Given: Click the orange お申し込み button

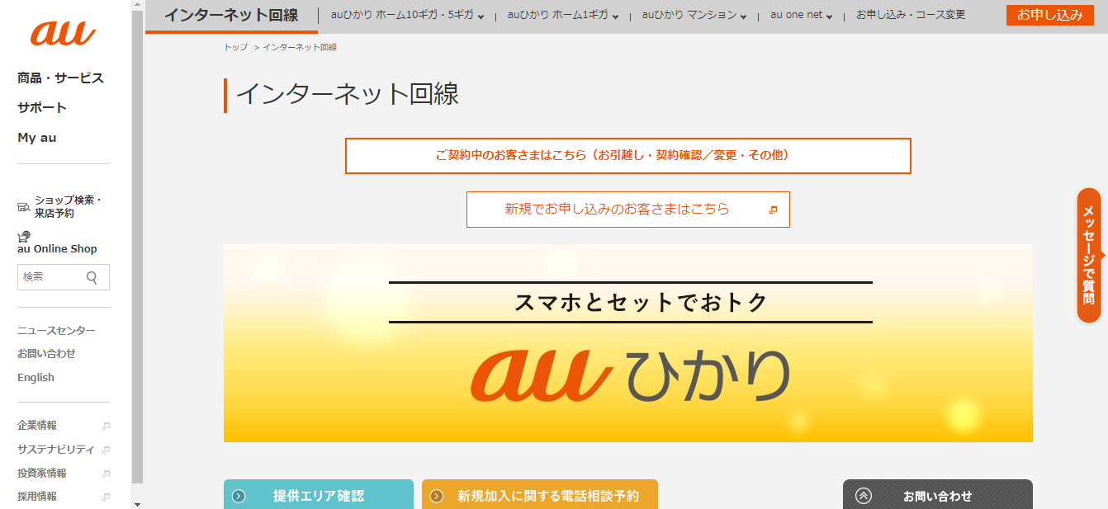Looking at the screenshot, I should 1050,15.
